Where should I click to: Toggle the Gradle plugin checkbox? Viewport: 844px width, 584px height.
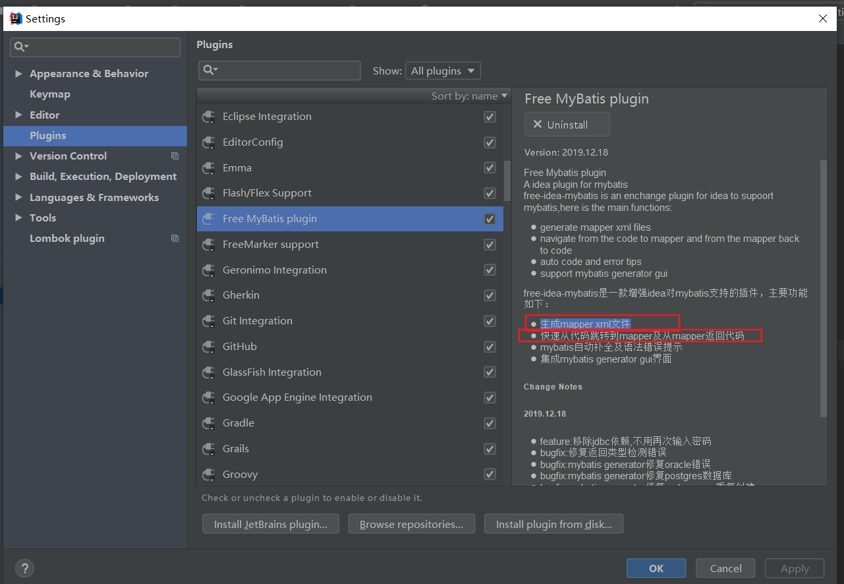490,423
